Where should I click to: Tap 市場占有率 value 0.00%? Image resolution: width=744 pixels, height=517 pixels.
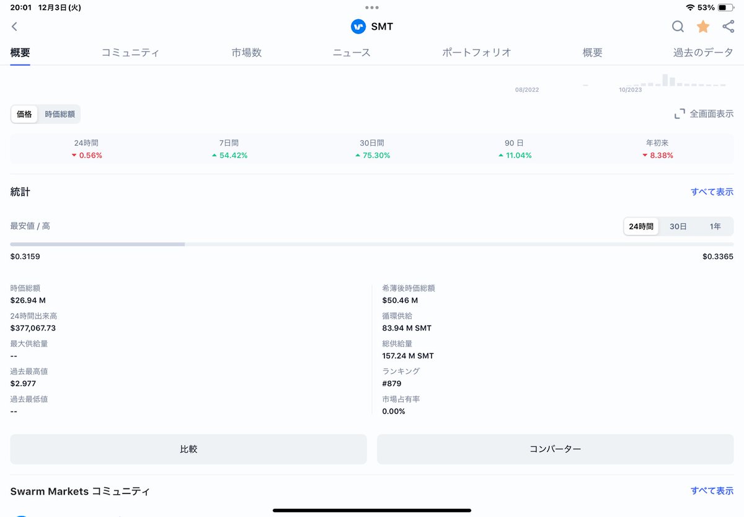pyautogui.click(x=394, y=412)
